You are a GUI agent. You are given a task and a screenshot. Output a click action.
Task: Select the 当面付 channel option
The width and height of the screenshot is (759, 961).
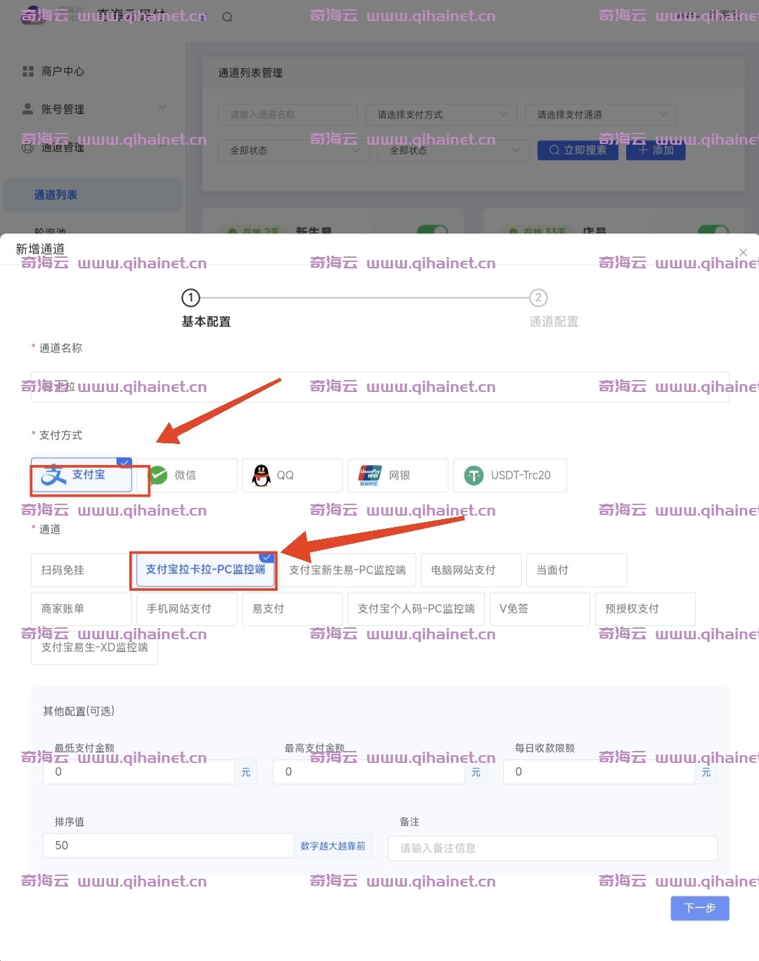pos(576,570)
